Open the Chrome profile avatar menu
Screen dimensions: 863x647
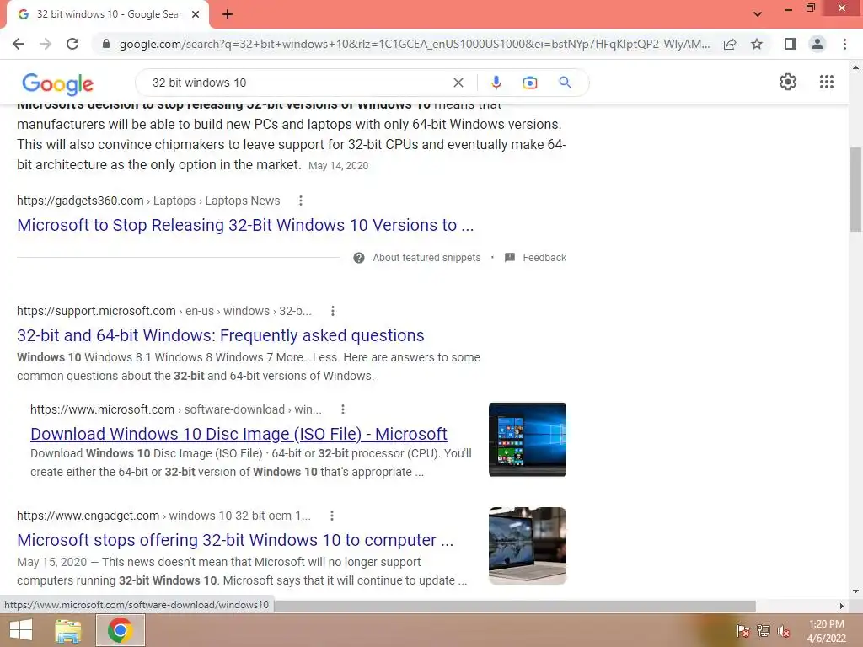click(x=817, y=44)
